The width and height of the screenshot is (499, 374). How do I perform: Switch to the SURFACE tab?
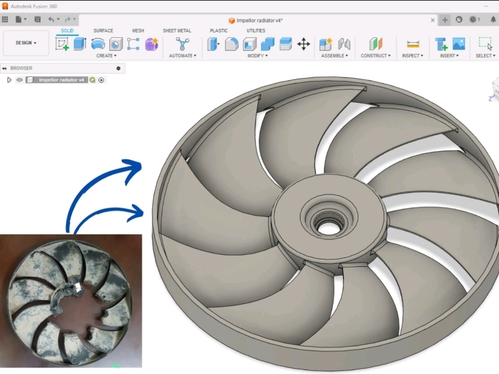tap(103, 30)
